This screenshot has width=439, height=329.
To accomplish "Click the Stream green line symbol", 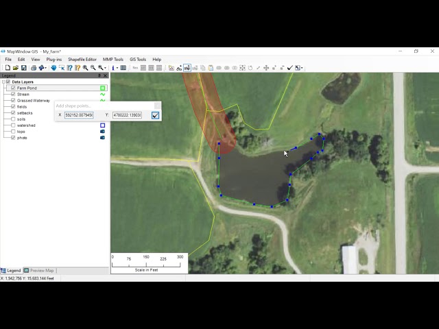I will click(x=103, y=95).
